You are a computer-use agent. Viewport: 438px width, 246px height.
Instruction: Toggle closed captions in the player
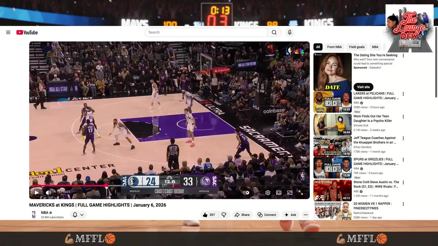(257, 193)
